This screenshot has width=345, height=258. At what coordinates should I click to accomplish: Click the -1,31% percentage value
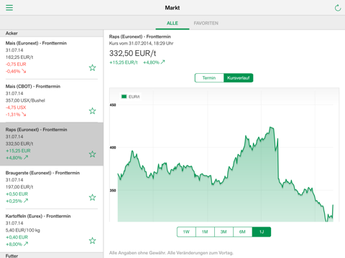pos(13,115)
